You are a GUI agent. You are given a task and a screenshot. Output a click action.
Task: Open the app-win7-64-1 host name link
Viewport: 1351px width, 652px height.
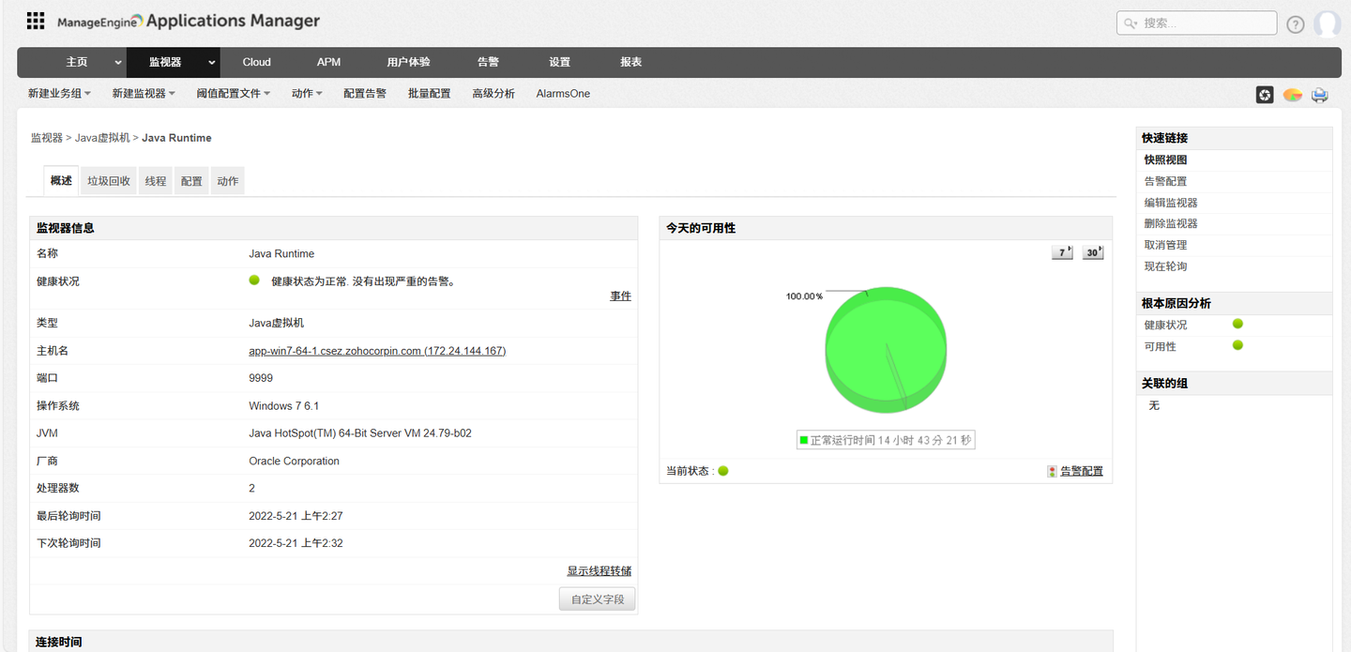[x=376, y=350]
